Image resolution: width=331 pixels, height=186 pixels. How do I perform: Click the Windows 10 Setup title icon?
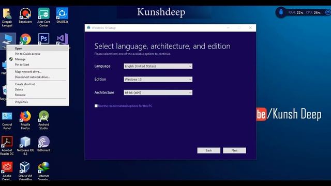88,27
